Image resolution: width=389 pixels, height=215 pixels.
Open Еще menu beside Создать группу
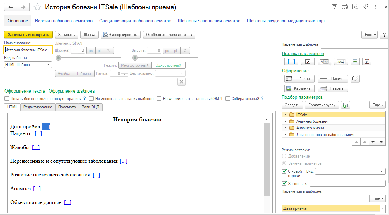coord(377,105)
